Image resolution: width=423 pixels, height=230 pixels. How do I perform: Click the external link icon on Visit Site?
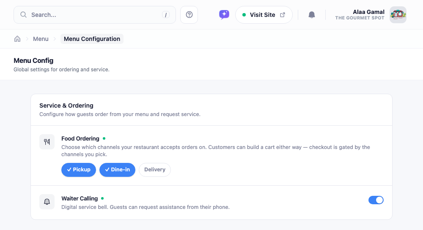(283, 15)
